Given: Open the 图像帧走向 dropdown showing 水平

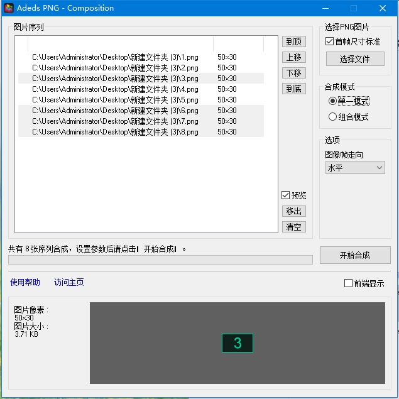Looking at the screenshot, I should coord(355,168).
